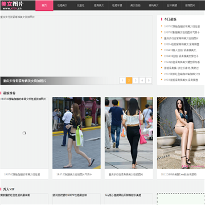Open the 性感美女 nav item

pyautogui.click(x=63, y=6)
